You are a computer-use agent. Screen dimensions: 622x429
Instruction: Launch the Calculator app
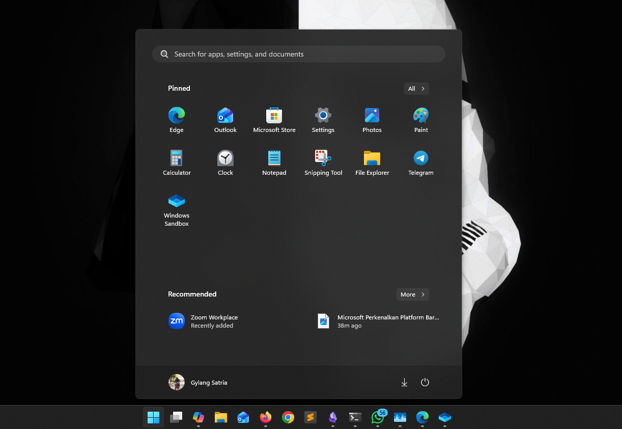[177, 163]
